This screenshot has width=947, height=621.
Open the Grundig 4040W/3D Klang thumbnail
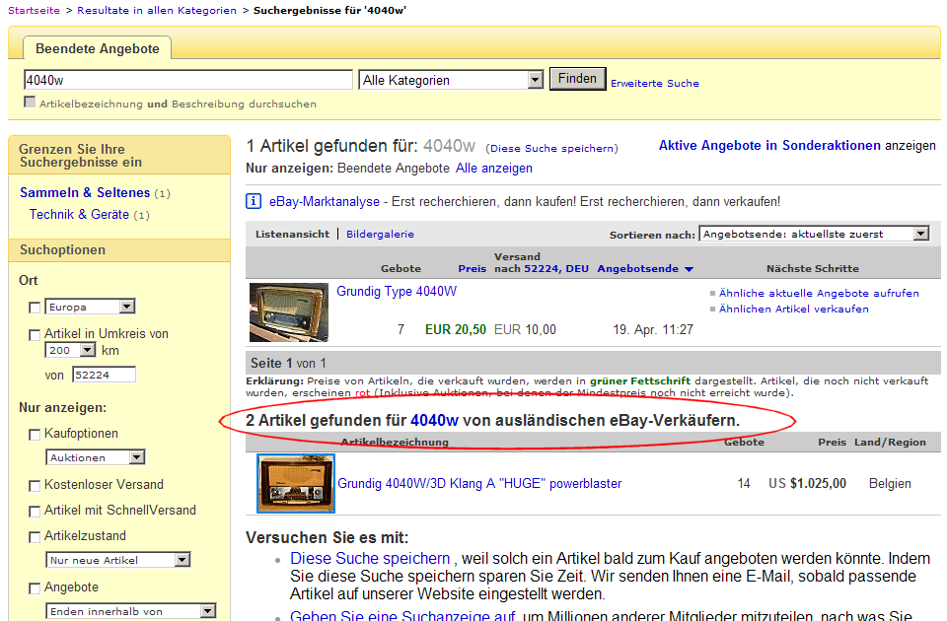click(x=296, y=483)
